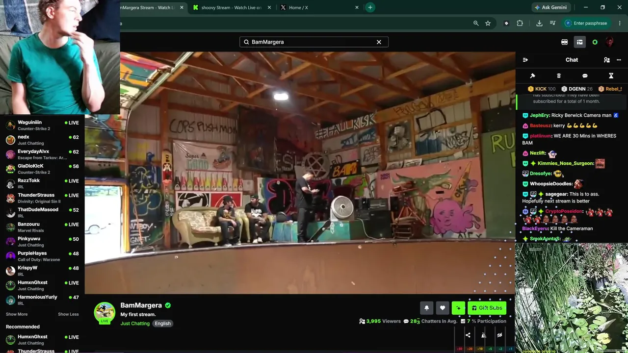The image size is (628, 353).
Task: Click the English language tag
Action: [162, 324]
